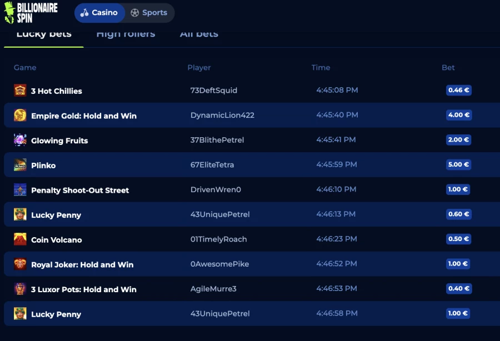Open the Empire Gold game thumbnail icon
Viewport: 500px width, 341px height.
20,115
